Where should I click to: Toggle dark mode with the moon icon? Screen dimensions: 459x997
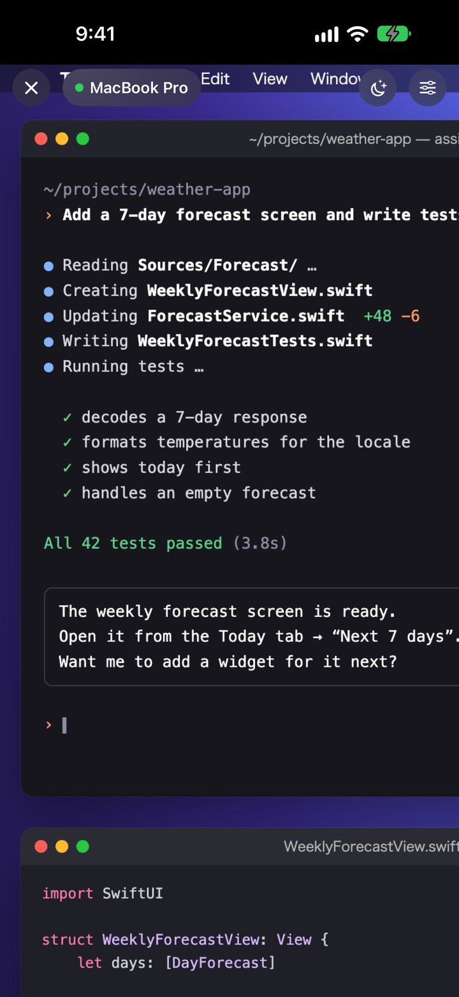click(x=378, y=88)
